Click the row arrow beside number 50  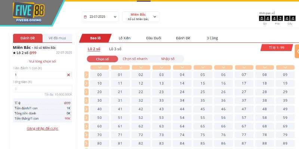point(86,117)
